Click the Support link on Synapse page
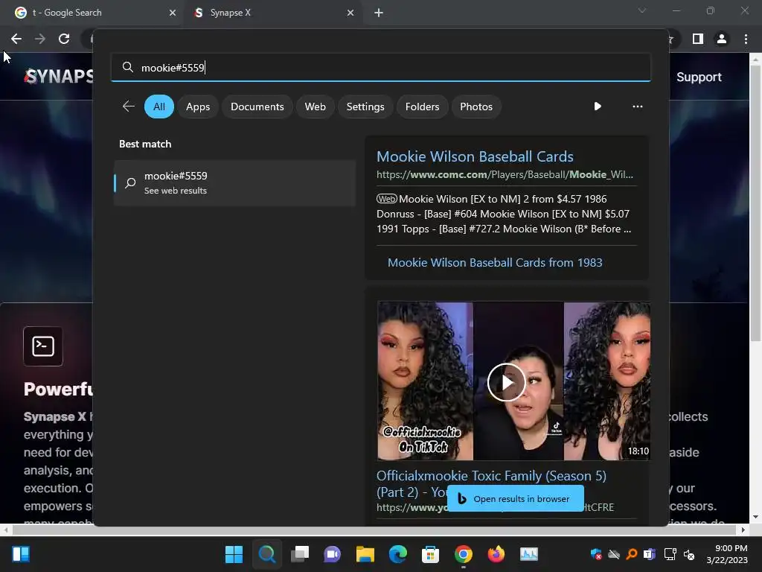762x572 pixels. [x=699, y=77]
